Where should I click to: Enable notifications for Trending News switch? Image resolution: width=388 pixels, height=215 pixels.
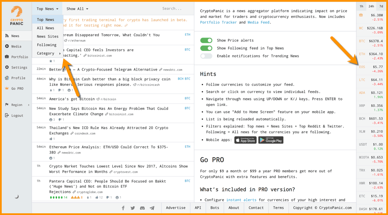coord(206,56)
